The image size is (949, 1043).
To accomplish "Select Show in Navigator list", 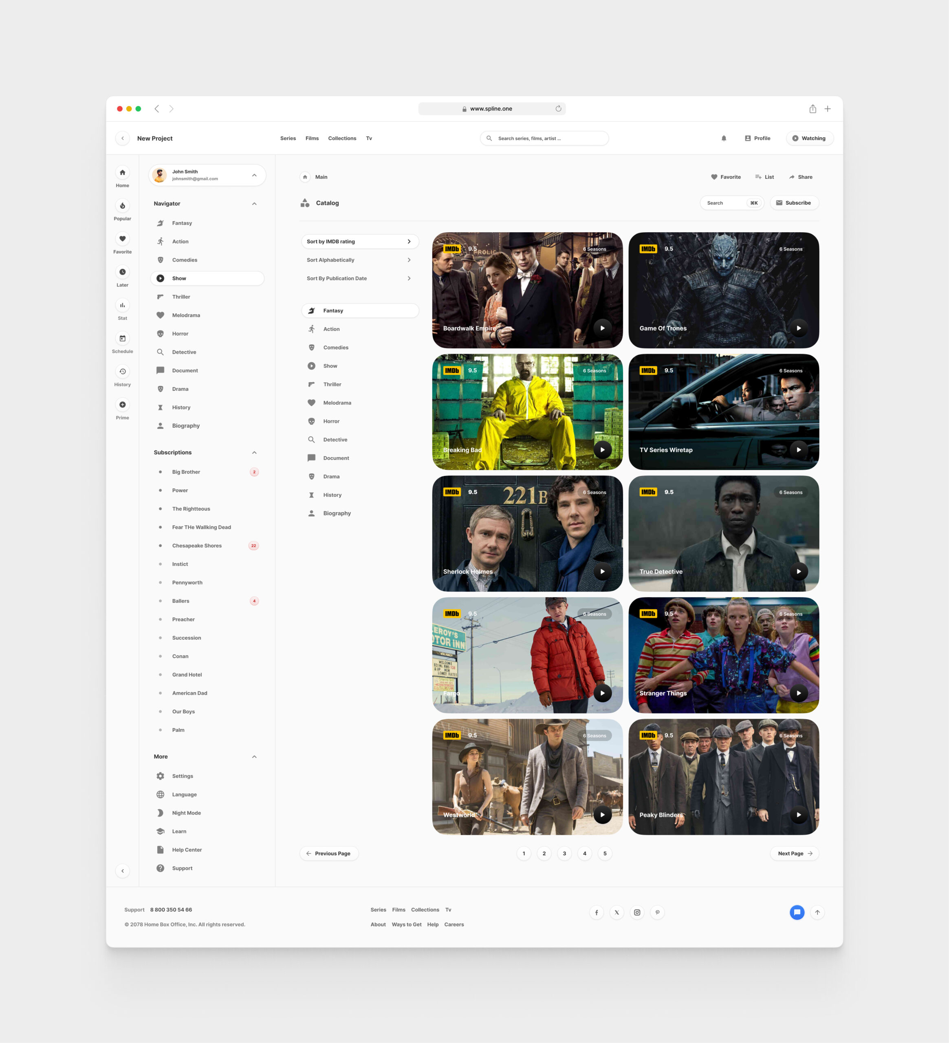I will [x=207, y=278].
